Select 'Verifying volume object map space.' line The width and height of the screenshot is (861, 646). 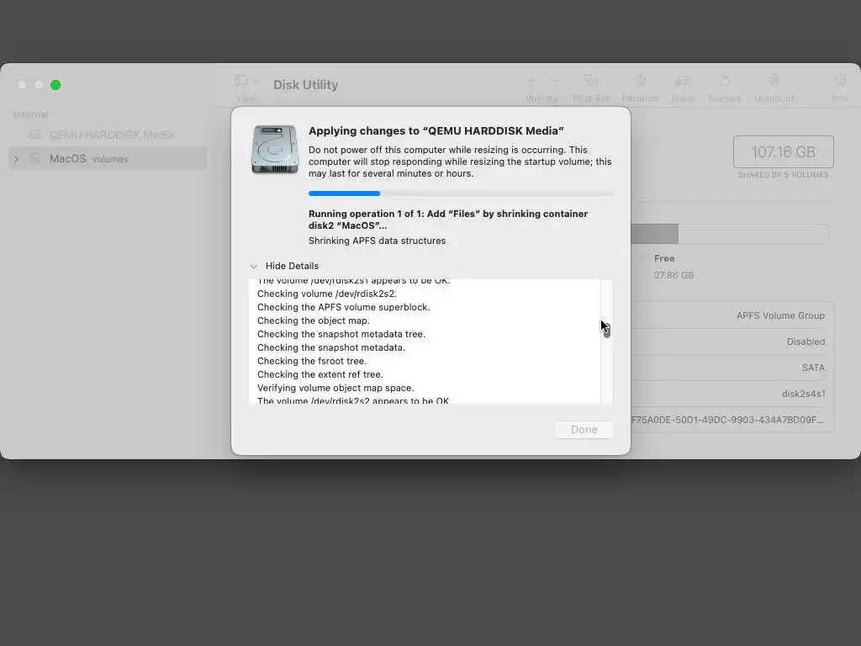(x=335, y=388)
